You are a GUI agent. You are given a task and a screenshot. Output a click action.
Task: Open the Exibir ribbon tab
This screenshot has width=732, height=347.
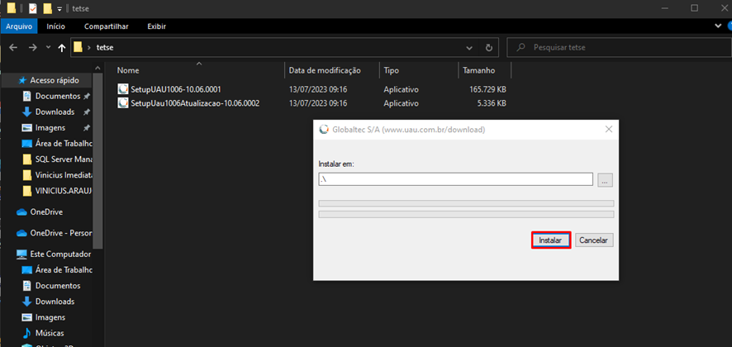coord(156,26)
